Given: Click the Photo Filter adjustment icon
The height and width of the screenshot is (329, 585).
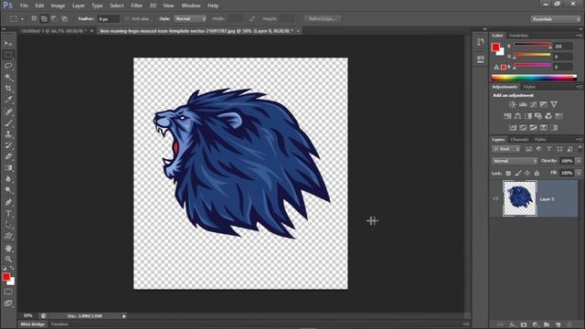Looking at the screenshot, I should (538, 116).
